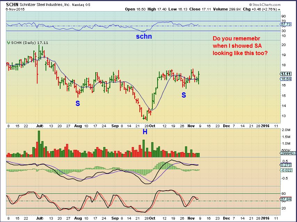Click the RSI value tag '57.73'

point(286,24)
